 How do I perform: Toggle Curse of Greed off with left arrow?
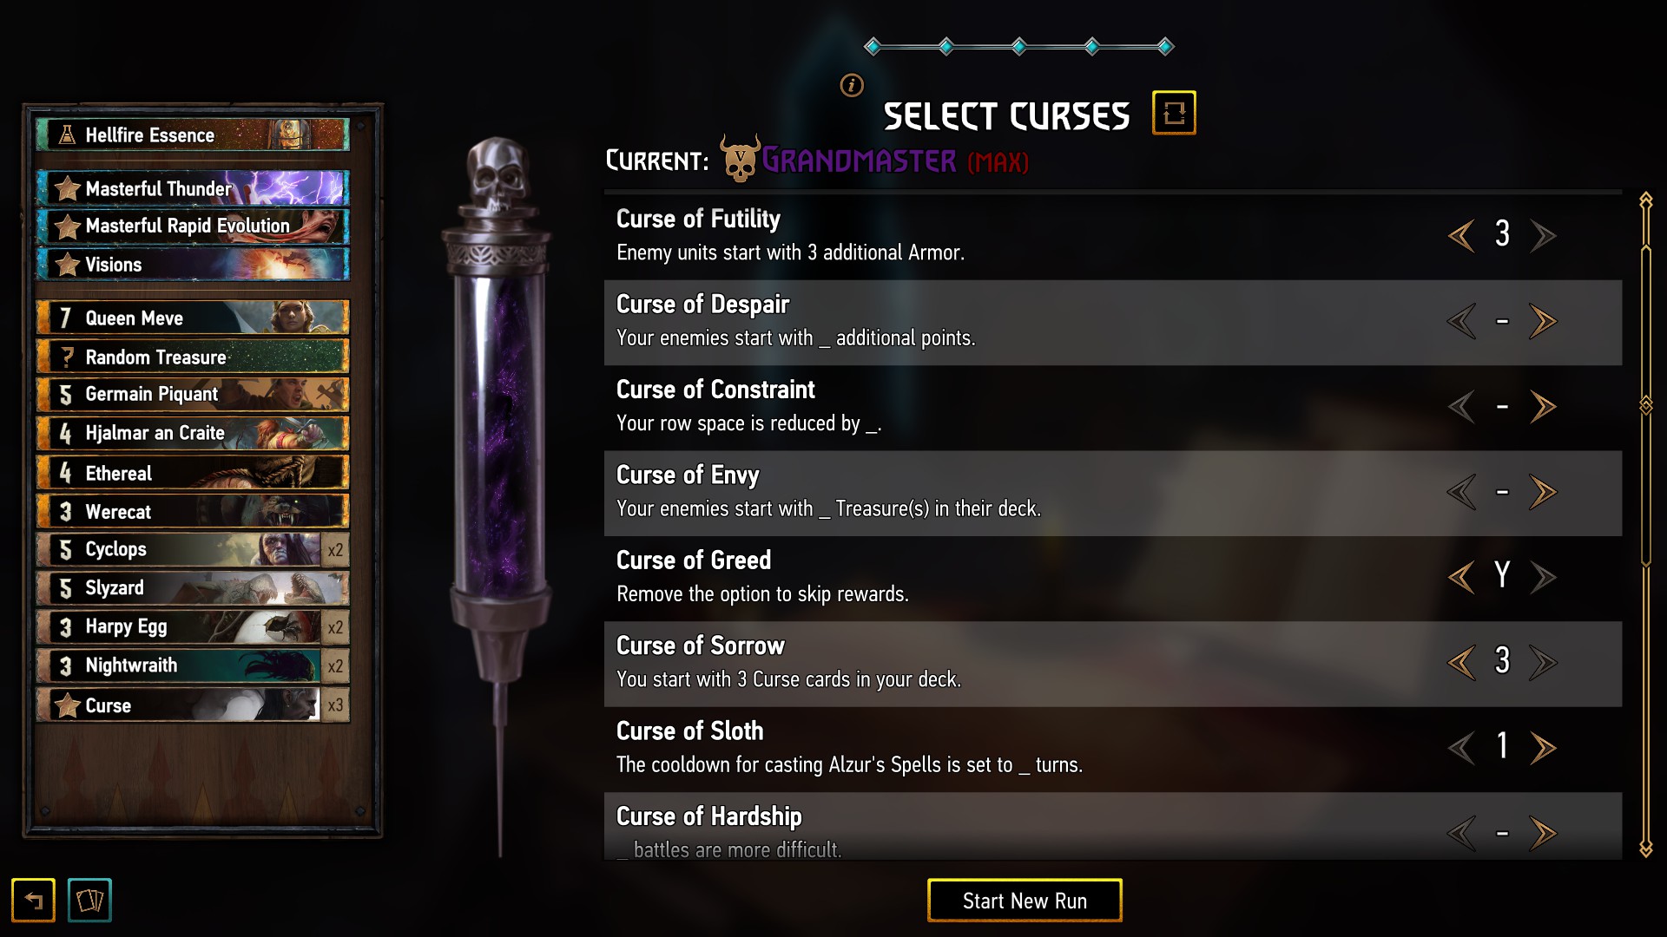click(x=1462, y=577)
